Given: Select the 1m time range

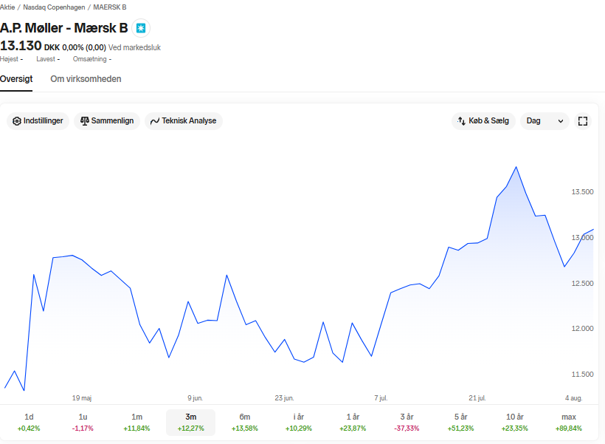Looking at the screenshot, I should click(x=136, y=422).
